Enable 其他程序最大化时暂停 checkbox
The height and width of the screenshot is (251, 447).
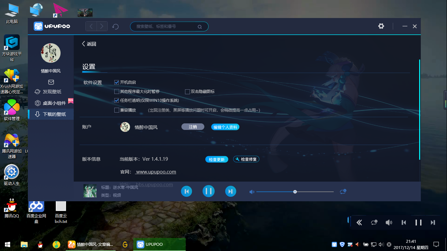click(x=117, y=92)
